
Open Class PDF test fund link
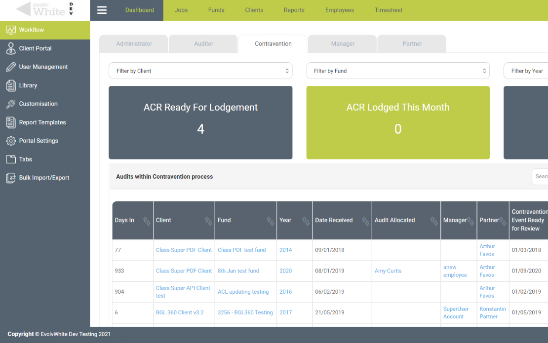pos(242,250)
